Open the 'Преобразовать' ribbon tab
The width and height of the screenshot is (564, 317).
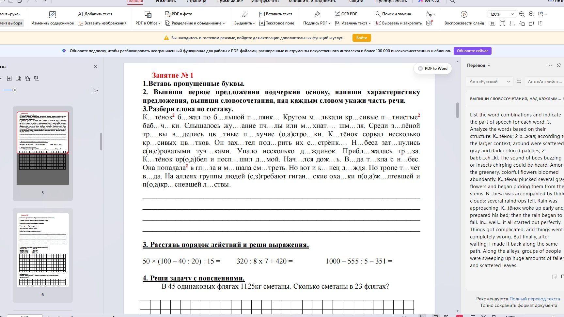tap(391, 1)
